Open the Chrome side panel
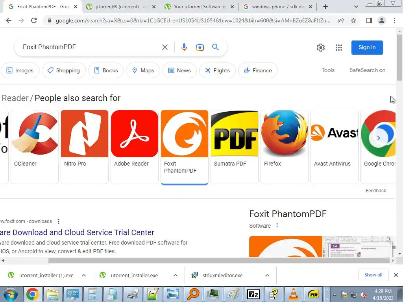Screen dimensions: 403x302 click(369, 20)
